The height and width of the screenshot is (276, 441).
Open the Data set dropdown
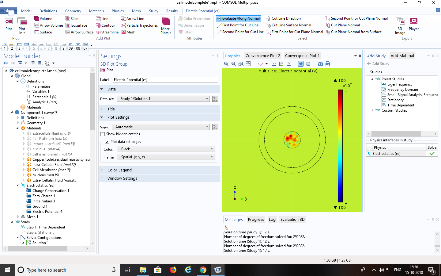pos(164,99)
